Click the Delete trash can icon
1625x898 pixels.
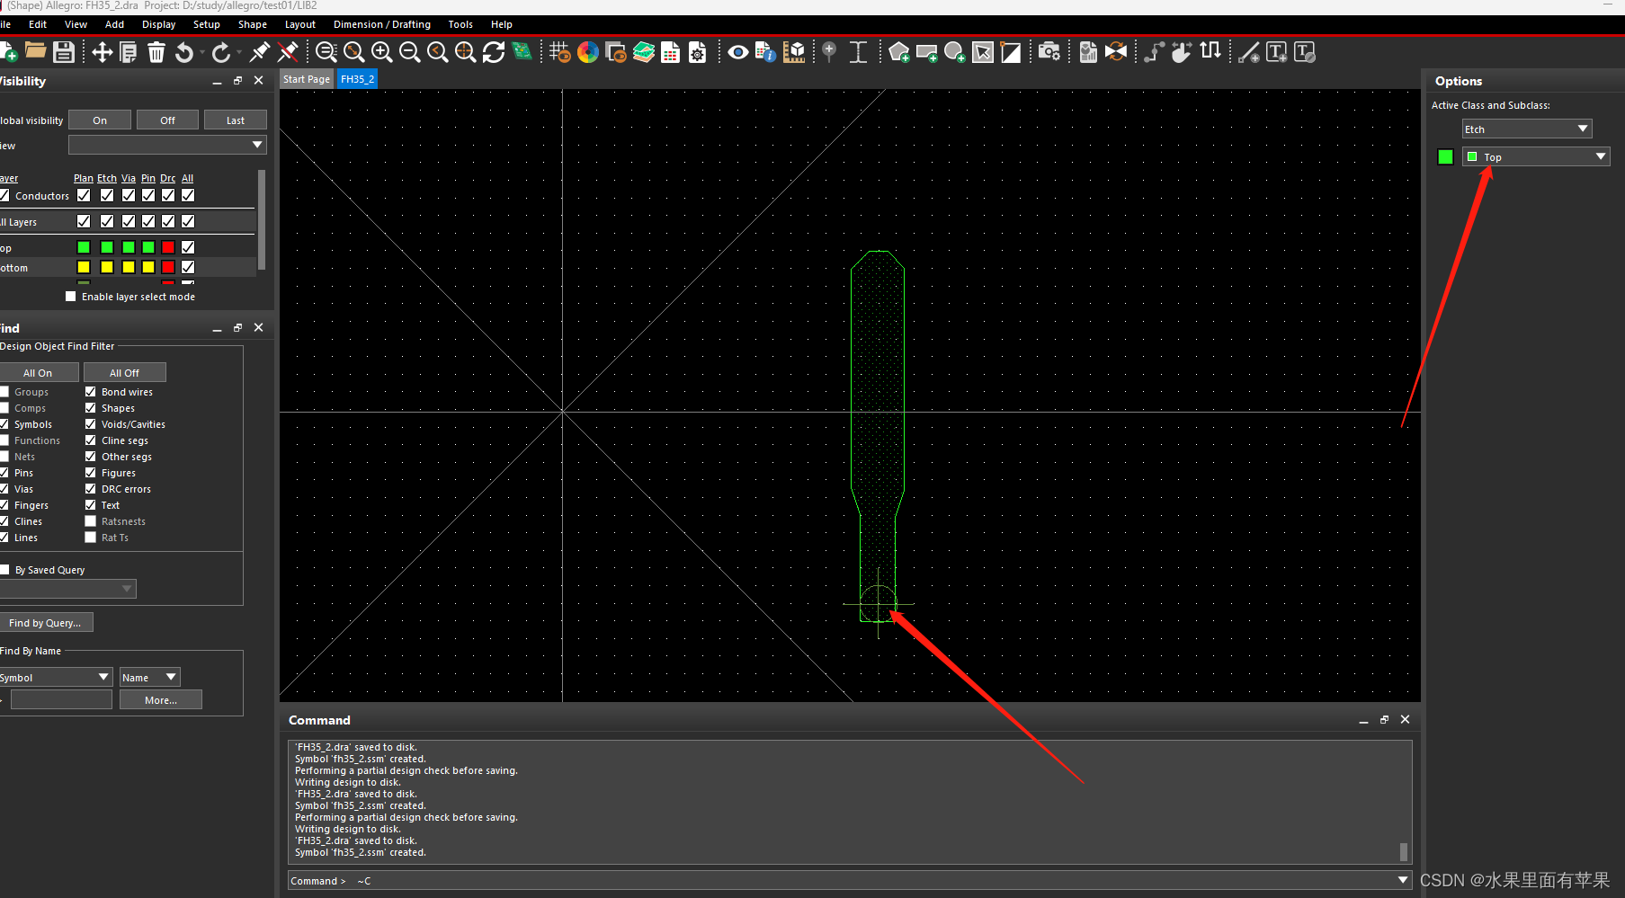pos(156,52)
